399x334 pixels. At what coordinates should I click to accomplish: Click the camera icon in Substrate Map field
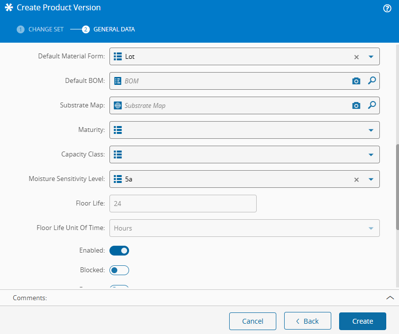356,105
